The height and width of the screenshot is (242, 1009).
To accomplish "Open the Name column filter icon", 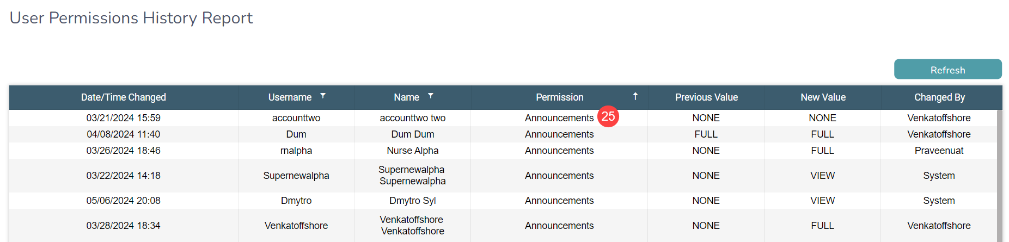I will pos(431,96).
